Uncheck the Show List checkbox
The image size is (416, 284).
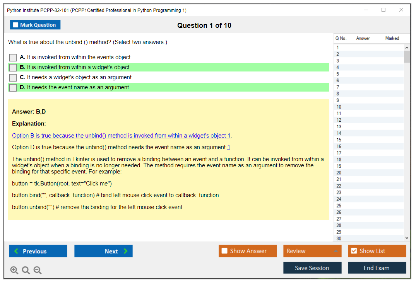coord(354,251)
